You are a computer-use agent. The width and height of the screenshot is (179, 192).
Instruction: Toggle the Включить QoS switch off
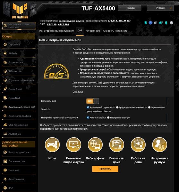pos(92,101)
